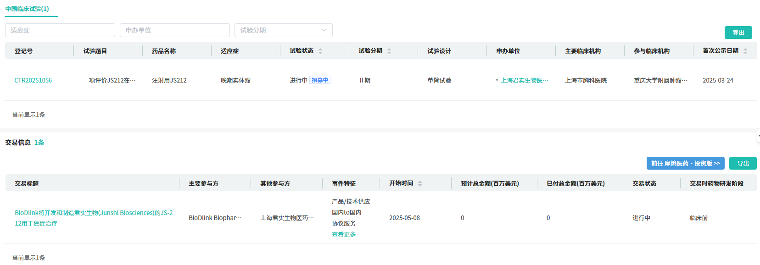Screen dimensions: 760x265
Task: Click the 试验分期 dropdown chevron arrow
Action: [x=324, y=30]
